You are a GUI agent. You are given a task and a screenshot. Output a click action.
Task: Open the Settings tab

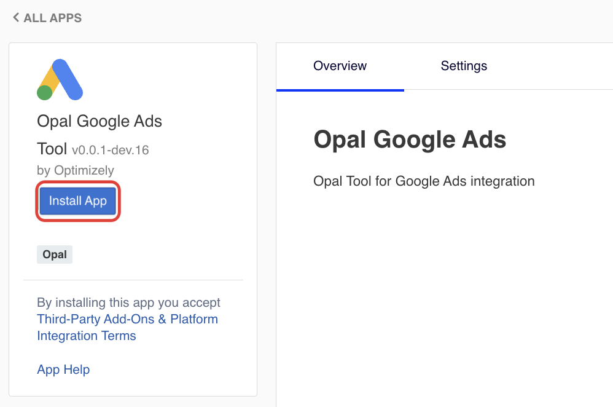coord(464,66)
